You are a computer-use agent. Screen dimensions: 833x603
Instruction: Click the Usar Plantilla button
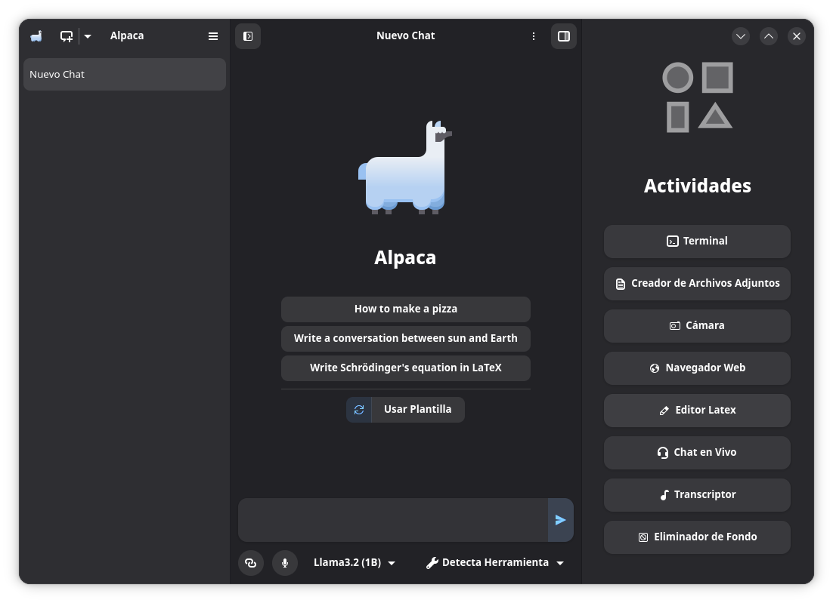418,410
